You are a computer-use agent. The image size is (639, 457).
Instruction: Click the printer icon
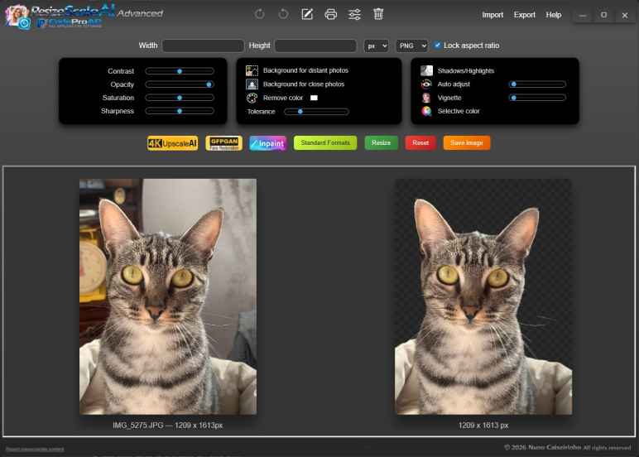(x=330, y=14)
